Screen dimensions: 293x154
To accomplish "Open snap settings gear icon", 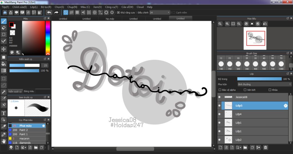I will coord(112,13).
